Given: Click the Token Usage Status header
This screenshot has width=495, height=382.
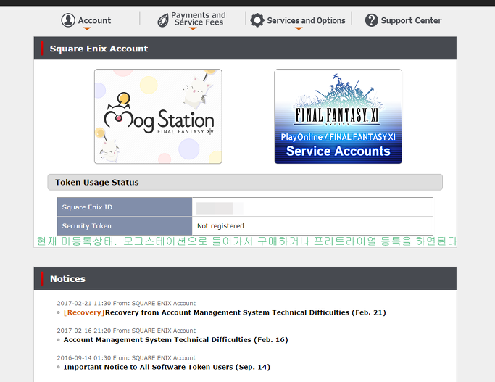Looking at the screenshot, I should pyautogui.click(x=245, y=182).
